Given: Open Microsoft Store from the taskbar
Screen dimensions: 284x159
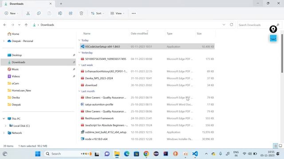Looking at the screenshot, I should click(x=136, y=154).
